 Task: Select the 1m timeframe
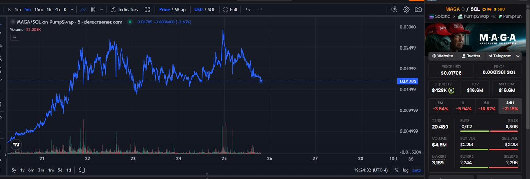click(18, 9)
